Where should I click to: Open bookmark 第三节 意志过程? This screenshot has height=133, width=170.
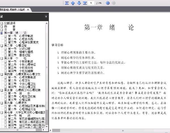(x=19, y=55)
